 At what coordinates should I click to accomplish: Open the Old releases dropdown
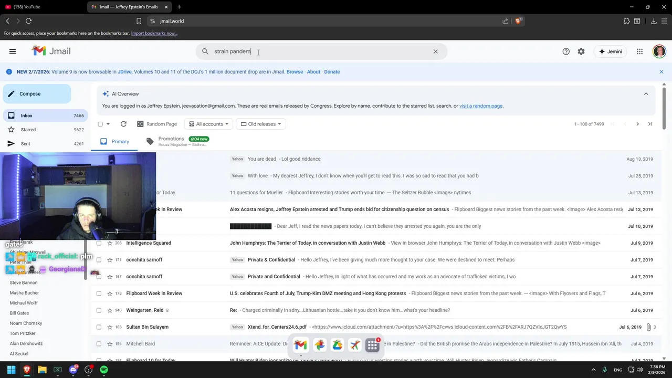point(261,124)
